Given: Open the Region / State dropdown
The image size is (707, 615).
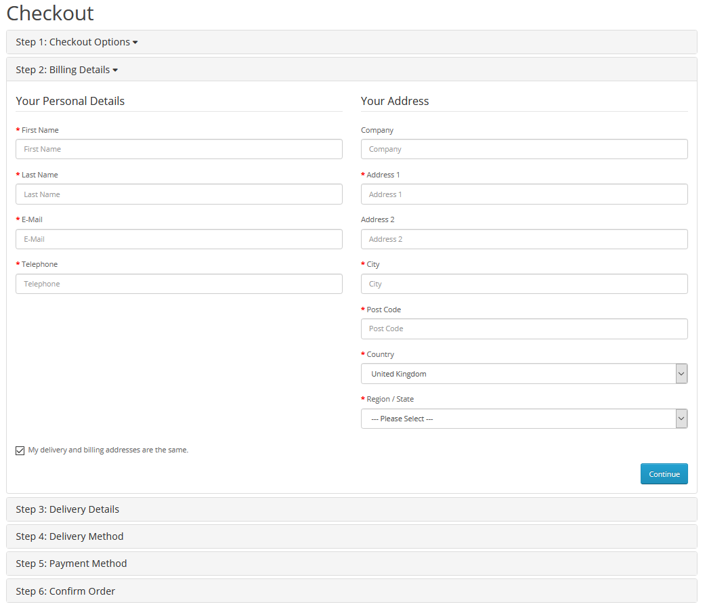Looking at the screenshot, I should pos(524,419).
